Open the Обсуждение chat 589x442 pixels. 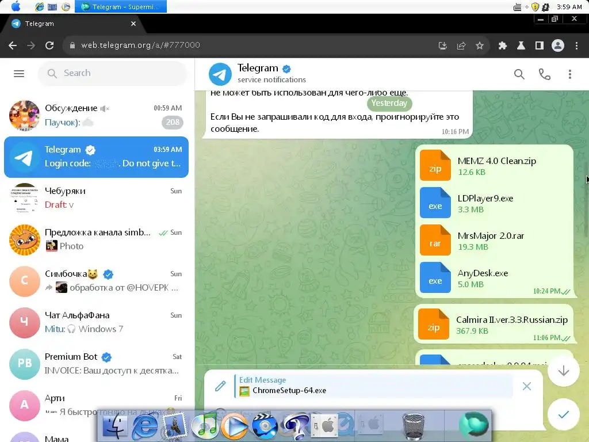click(96, 115)
